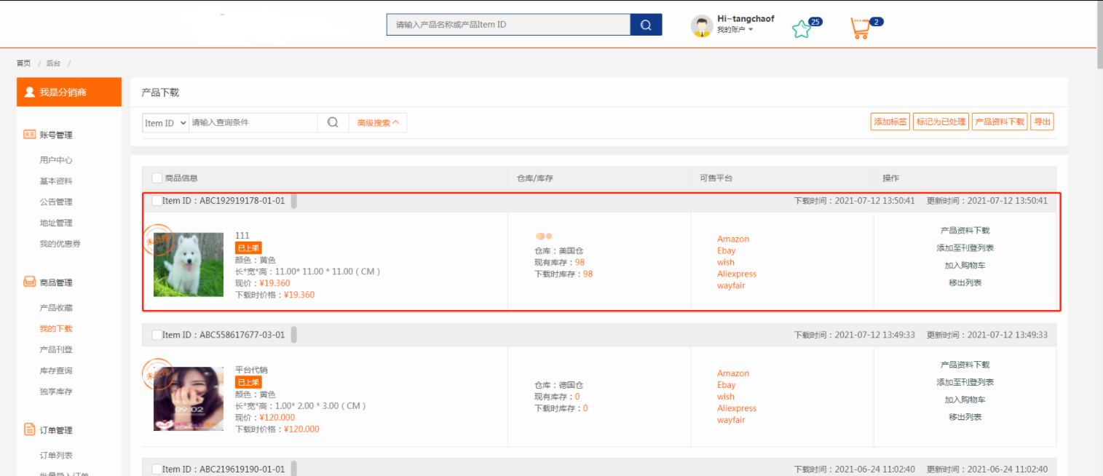
Task: Open the shopping cart icon with badge 2
Action: (861, 28)
